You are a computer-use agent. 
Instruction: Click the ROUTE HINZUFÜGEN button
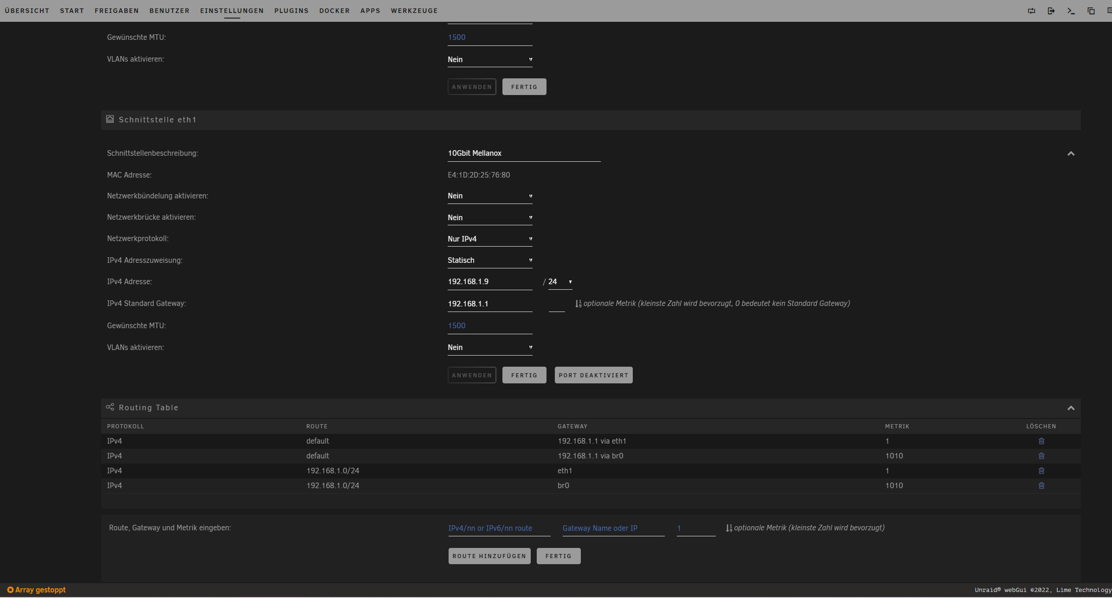tap(489, 556)
